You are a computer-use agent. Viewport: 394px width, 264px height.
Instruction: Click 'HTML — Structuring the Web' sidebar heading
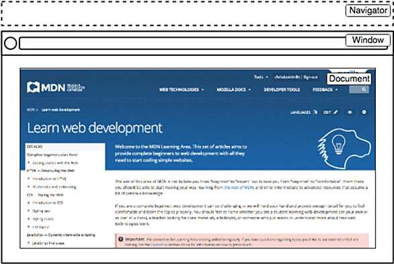[x=50, y=170]
